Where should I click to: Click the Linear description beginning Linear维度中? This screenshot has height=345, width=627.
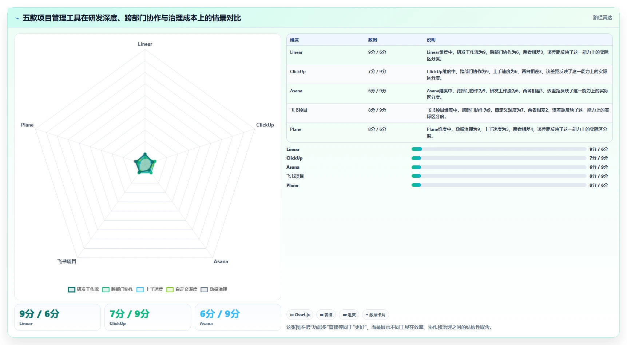click(517, 55)
